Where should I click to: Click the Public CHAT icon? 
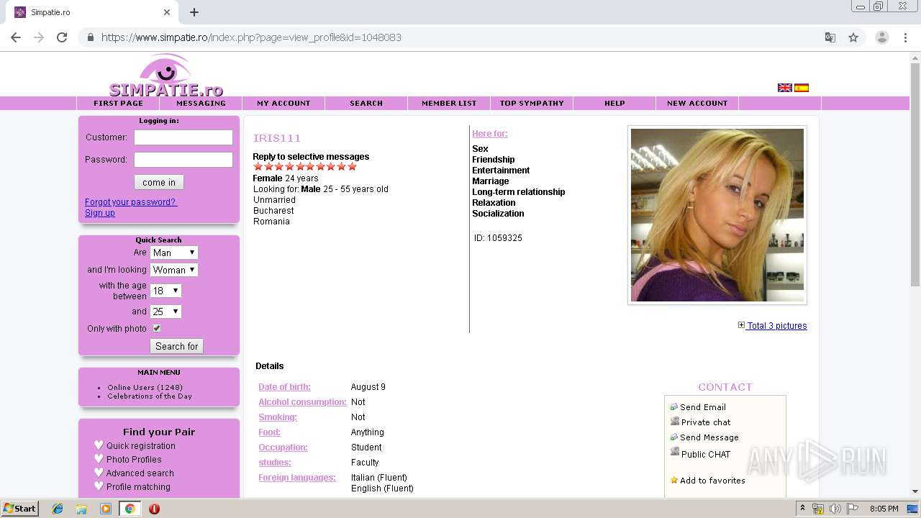(674, 452)
